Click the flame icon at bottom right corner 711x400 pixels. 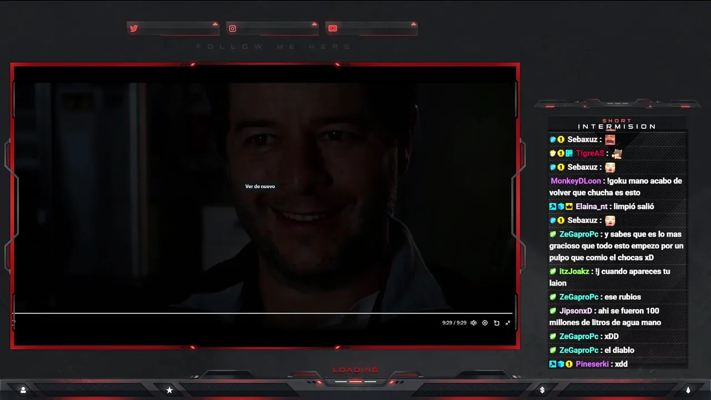[x=688, y=390]
